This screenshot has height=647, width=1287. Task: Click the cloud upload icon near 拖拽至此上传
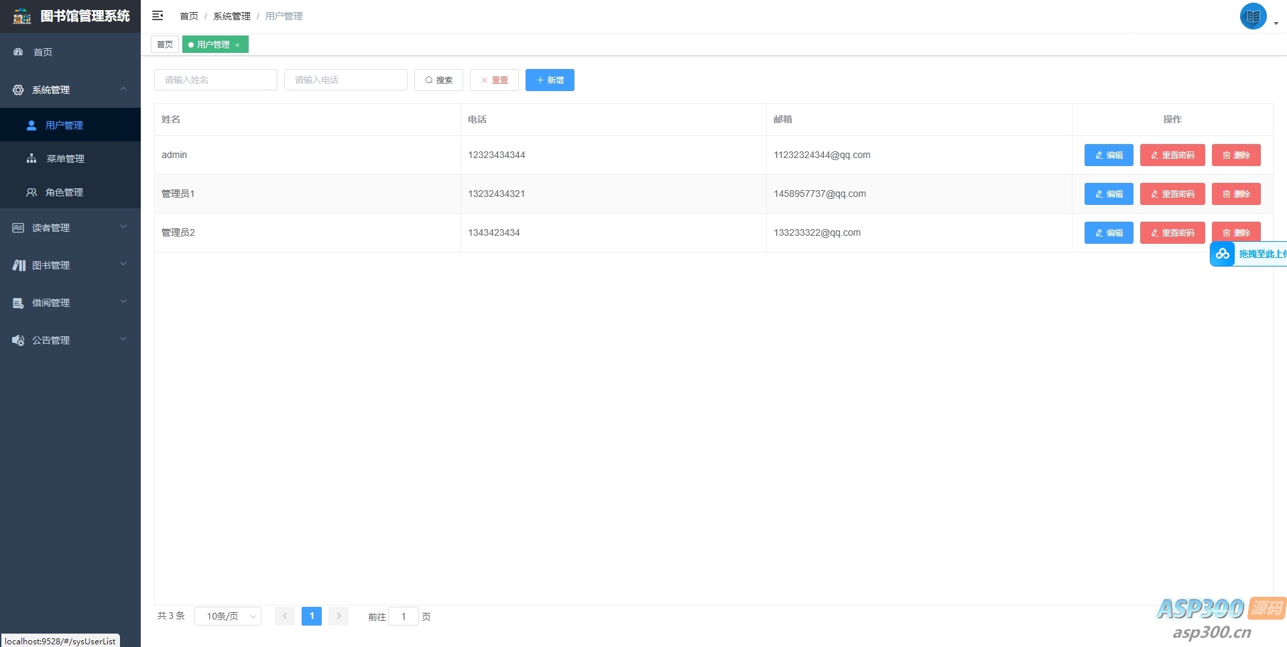click(x=1223, y=254)
